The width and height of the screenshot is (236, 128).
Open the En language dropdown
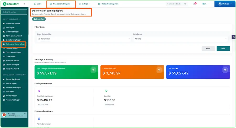pos(205,4)
